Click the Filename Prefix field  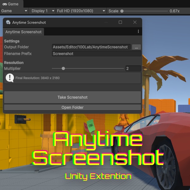97,54
